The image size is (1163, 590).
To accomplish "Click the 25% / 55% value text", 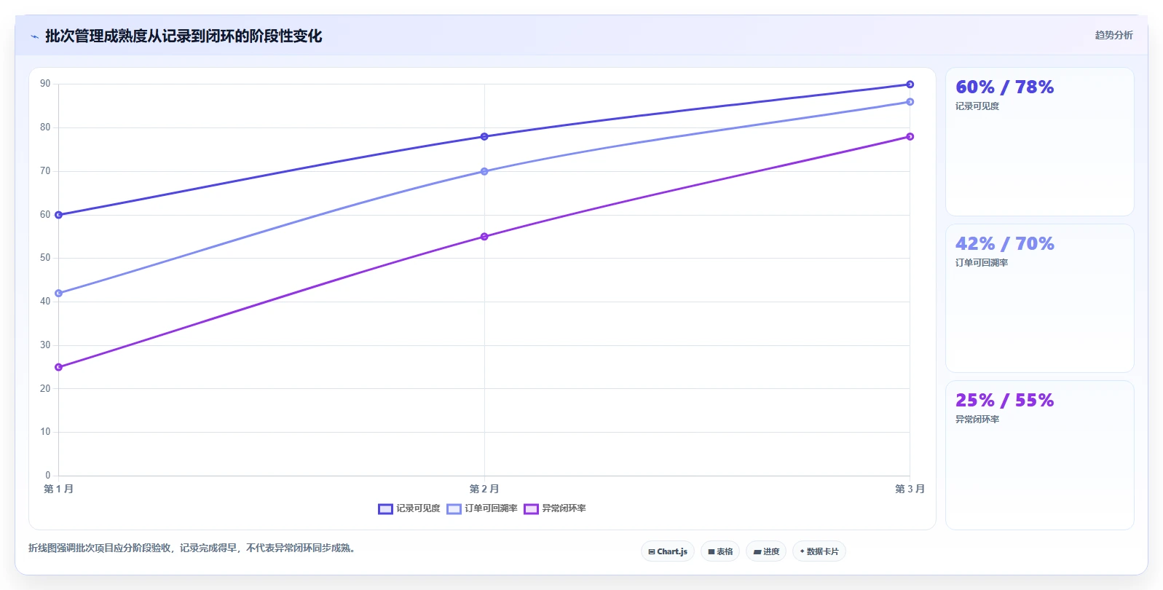I will 1005,401.
